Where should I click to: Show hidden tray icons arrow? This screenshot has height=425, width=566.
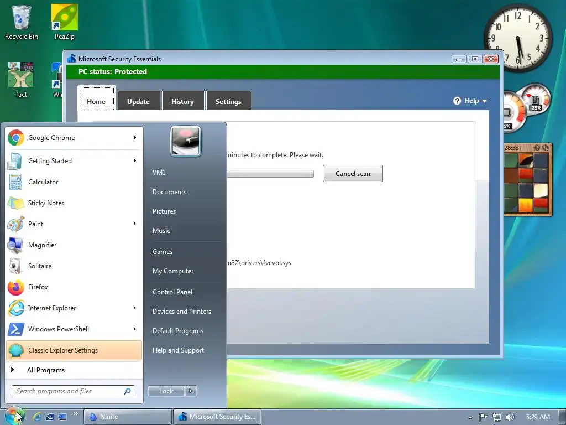(470, 417)
